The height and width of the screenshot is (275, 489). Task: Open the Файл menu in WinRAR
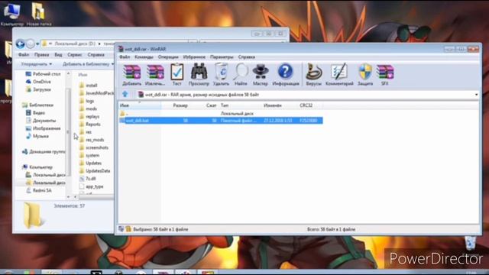125,57
